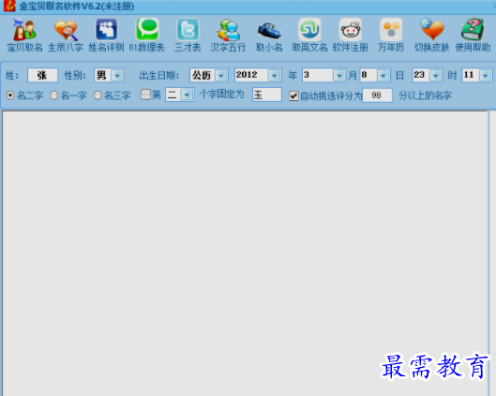The height and width of the screenshot is (396, 496).
Task: Select the 名二字 radio button
Action: (x=10, y=95)
